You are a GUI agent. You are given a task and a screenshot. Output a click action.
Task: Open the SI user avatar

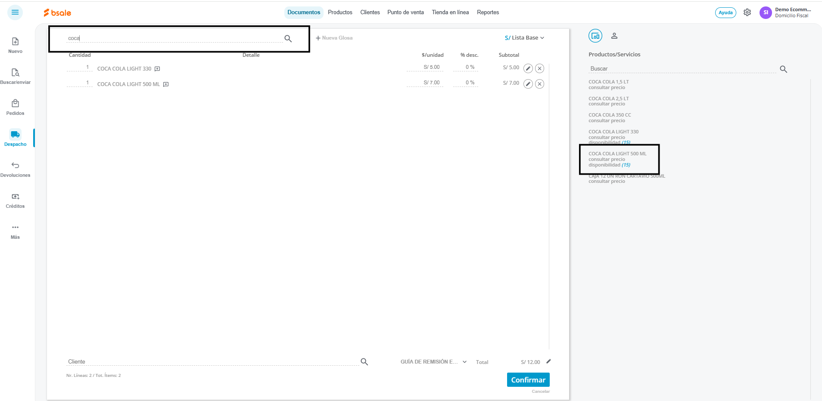[766, 12]
